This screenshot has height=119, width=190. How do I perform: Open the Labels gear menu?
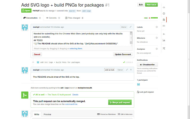157,27
